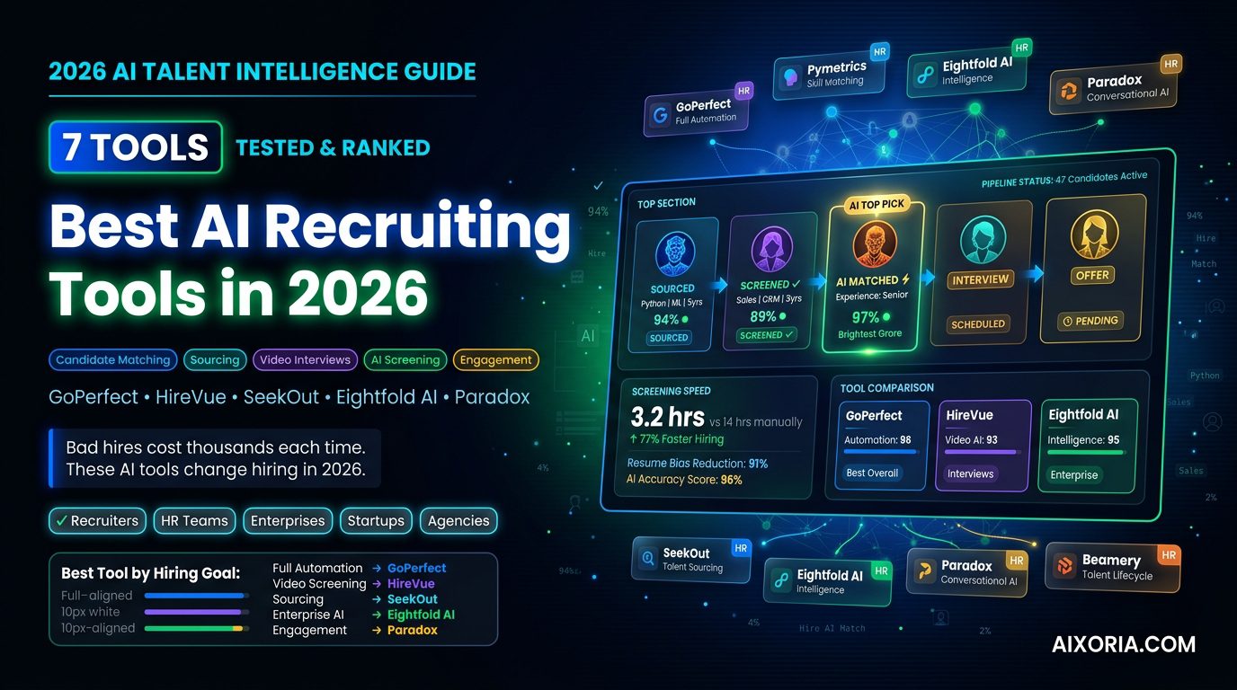
Task: Click the lightning bolt on AI MATCHED
Action: click(906, 279)
